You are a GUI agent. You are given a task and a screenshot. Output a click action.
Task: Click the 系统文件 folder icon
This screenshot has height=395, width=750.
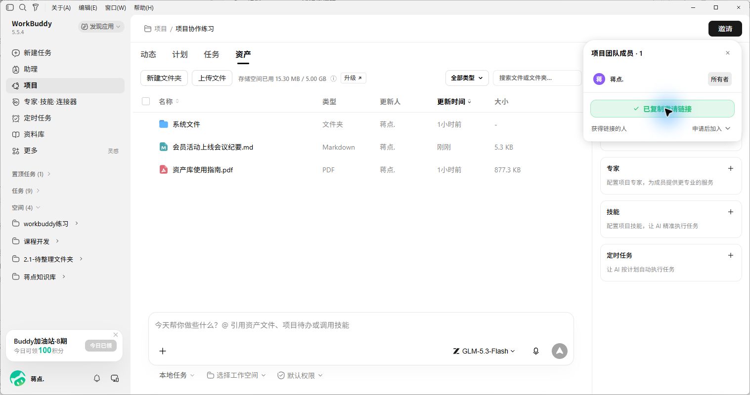164,124
